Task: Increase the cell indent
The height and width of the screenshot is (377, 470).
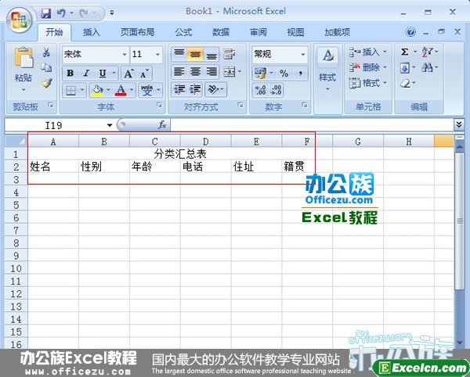Action: (x=195, y=89)
